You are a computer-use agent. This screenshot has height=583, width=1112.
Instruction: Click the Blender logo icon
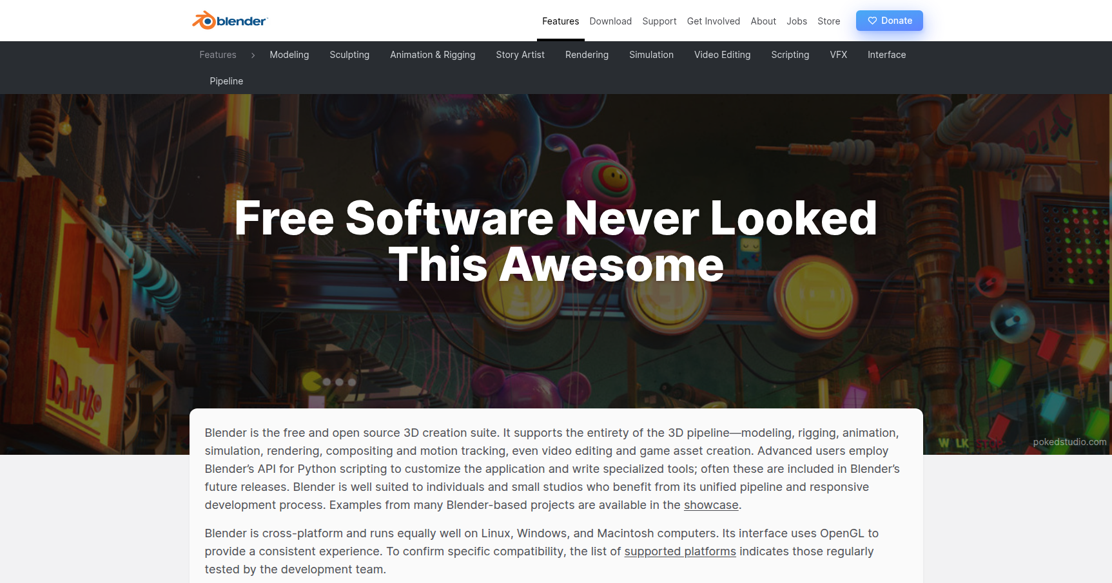coord(205,21)
